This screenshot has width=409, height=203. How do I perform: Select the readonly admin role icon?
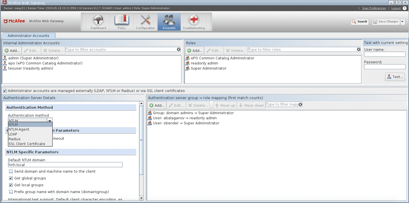pos(188,63)
